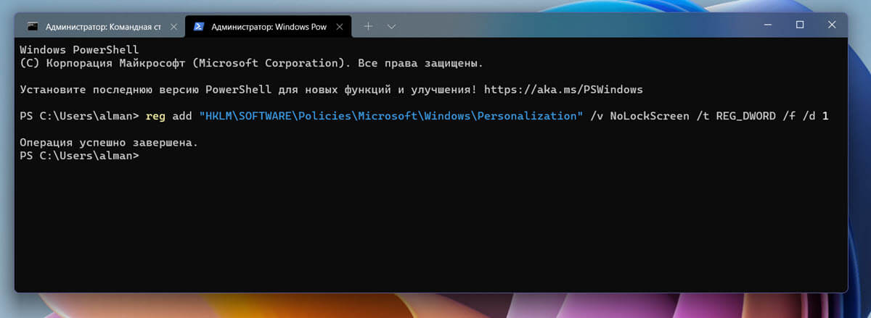871x318 pixels.
Task: Close the terminal window
Action: [x=833, y=25]
